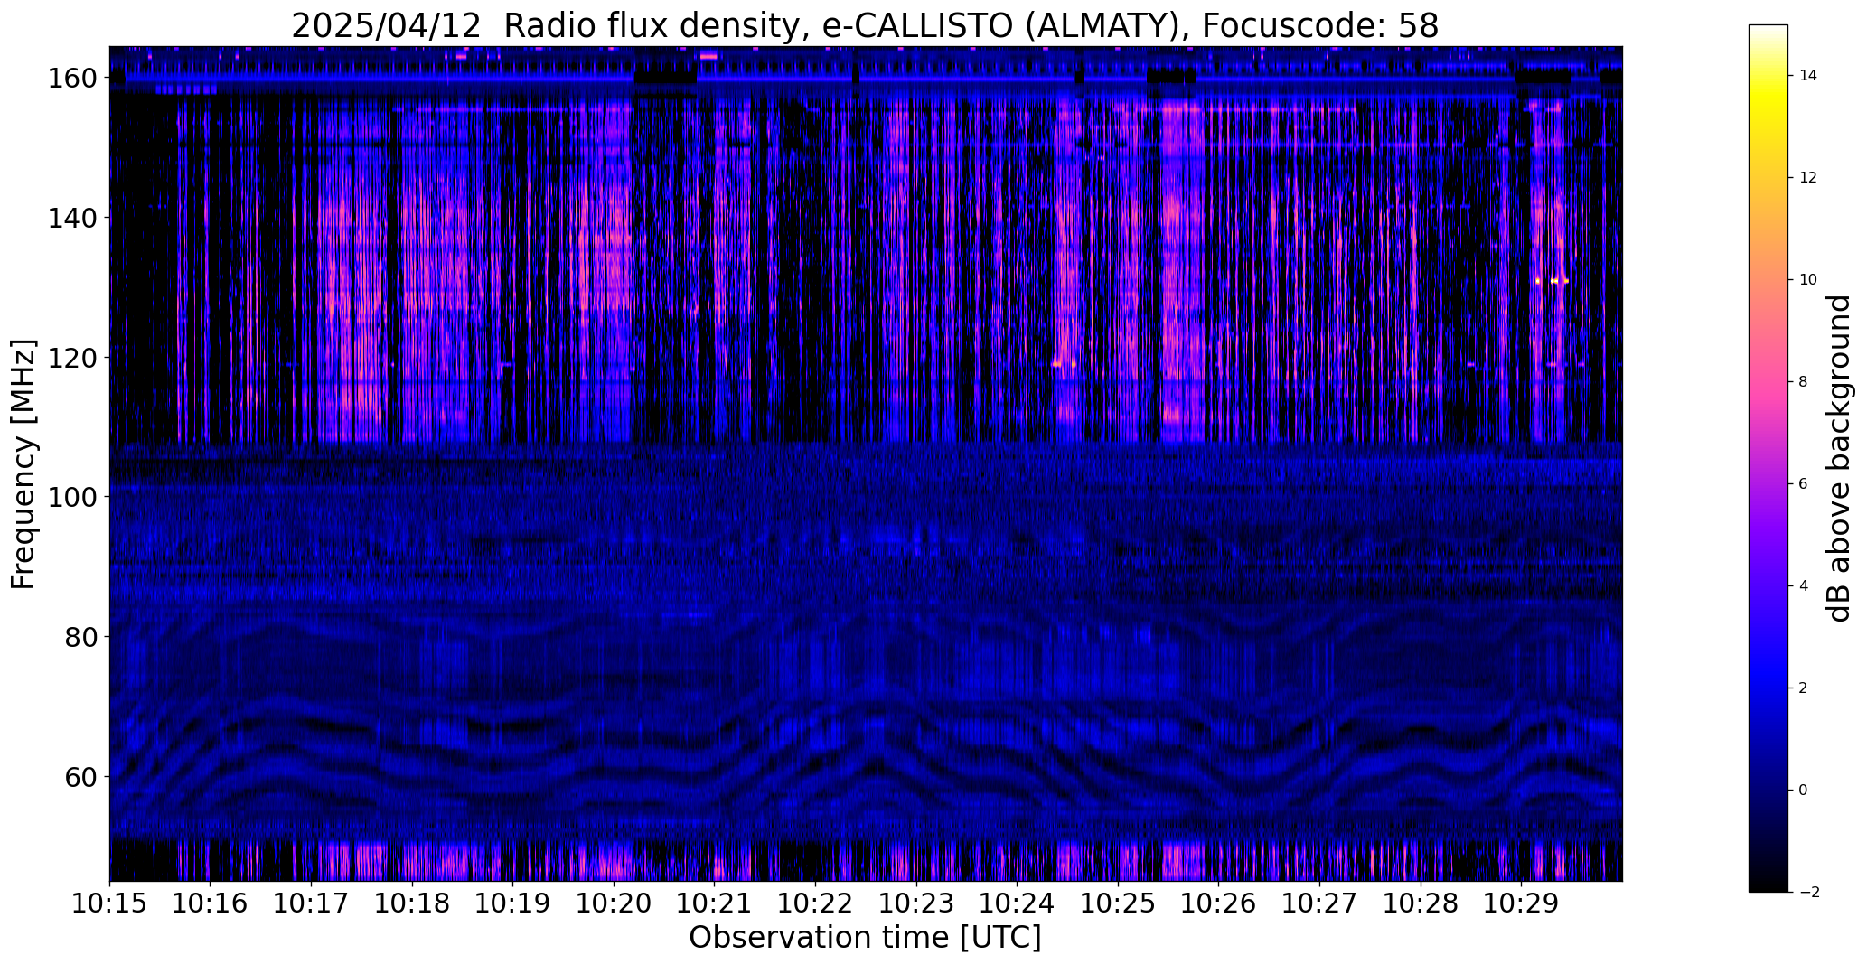Click the colorbar gradient strip
The width and height of the screenshot is (1867, 964).
[x=1768, y=458]
